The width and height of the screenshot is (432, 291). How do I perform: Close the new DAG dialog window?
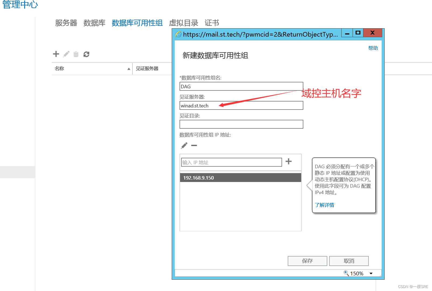(x=373, y=33)
